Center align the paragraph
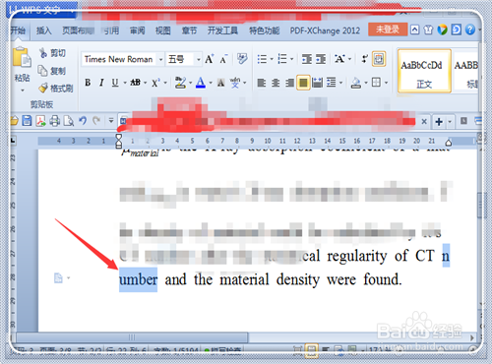The width and height of the screenshot is (492, 364). (276, 83)
